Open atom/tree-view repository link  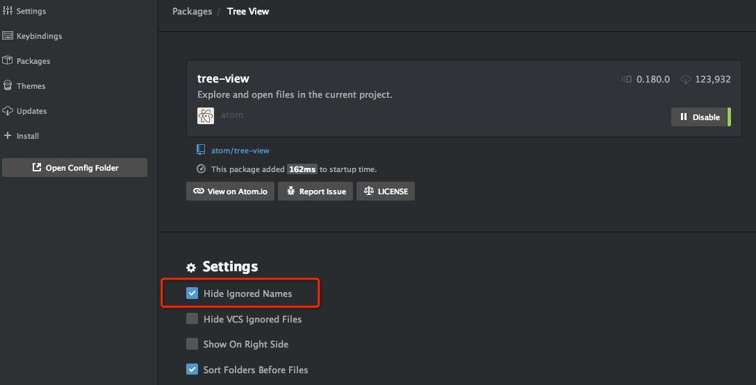point(240,151)
